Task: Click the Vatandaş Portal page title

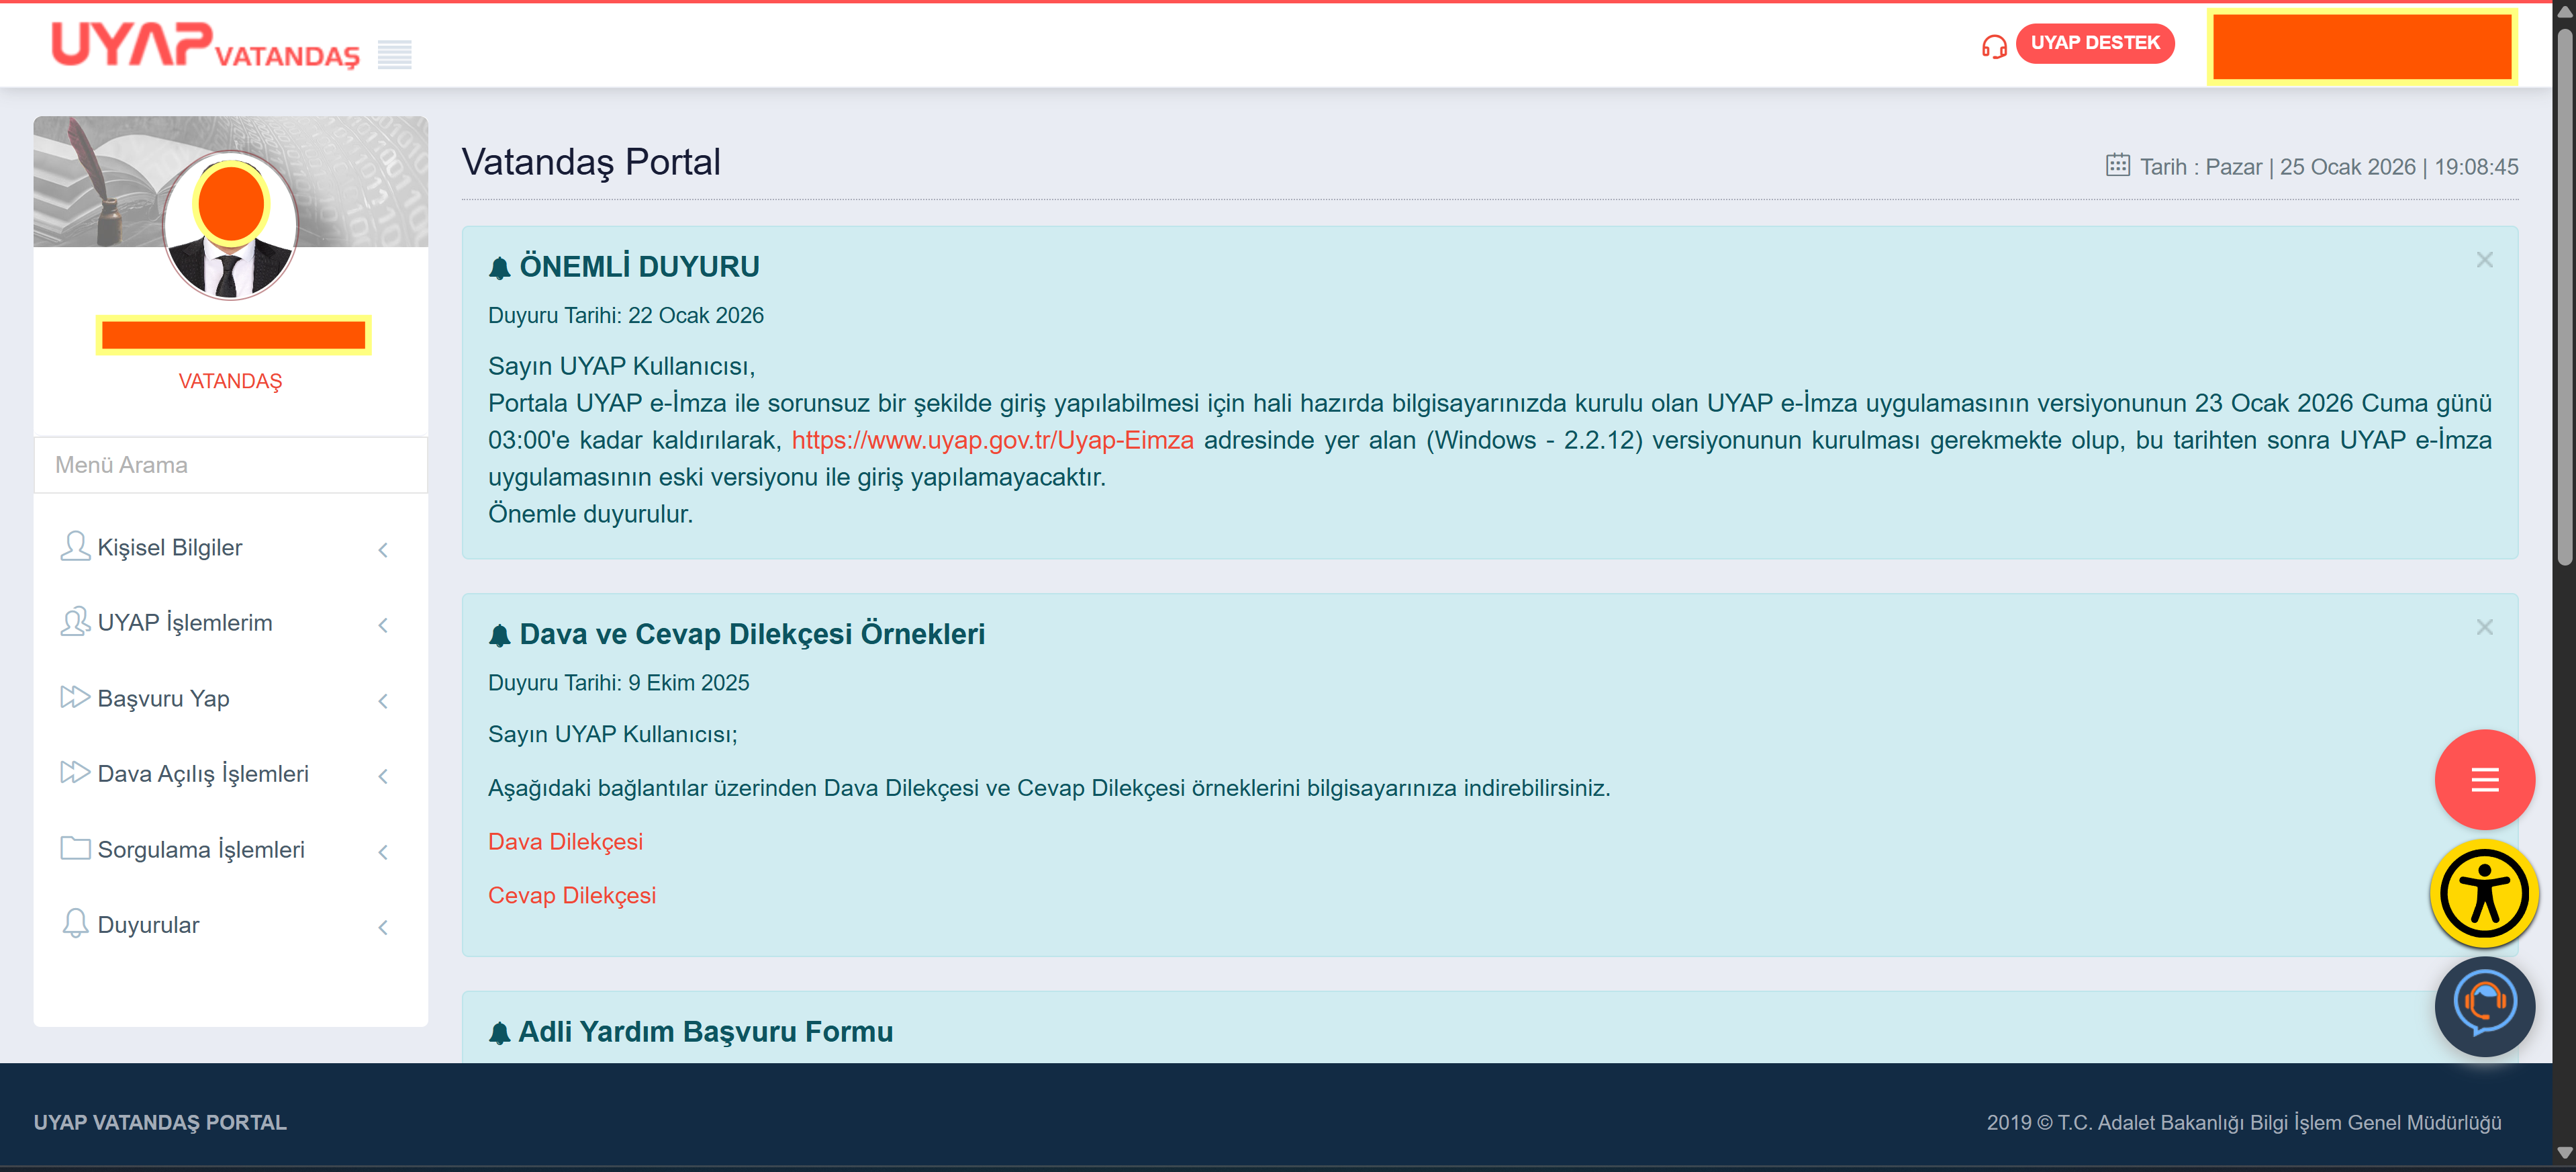Action: click(x=590, y=162)
